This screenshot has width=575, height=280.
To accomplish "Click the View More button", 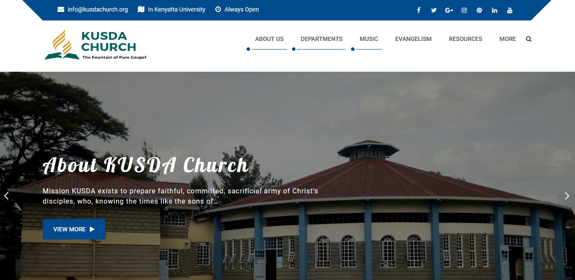I will click(74, 229).
